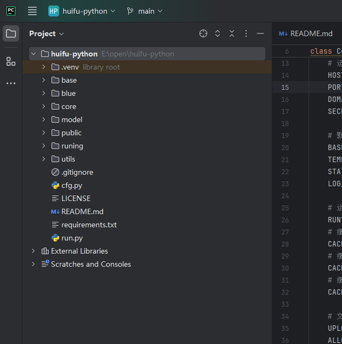Open Project panel options three-dot menu
342x344 pixels.
pos(246,33)
